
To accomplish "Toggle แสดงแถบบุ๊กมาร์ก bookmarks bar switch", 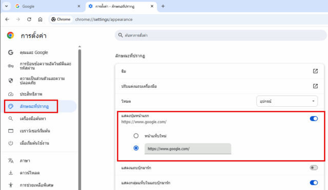I will click(x=314, y=168).
